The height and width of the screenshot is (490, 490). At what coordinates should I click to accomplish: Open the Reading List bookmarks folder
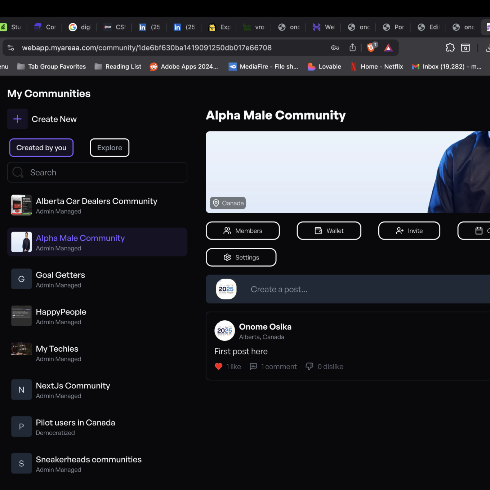(118, 66)
